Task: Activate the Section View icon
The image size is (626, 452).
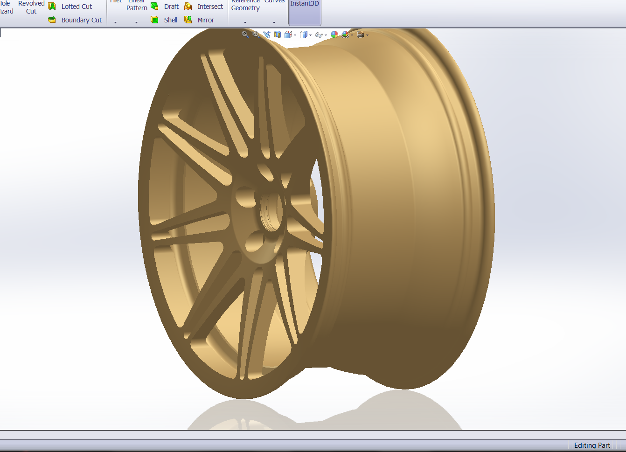Action: click(278, 35)
